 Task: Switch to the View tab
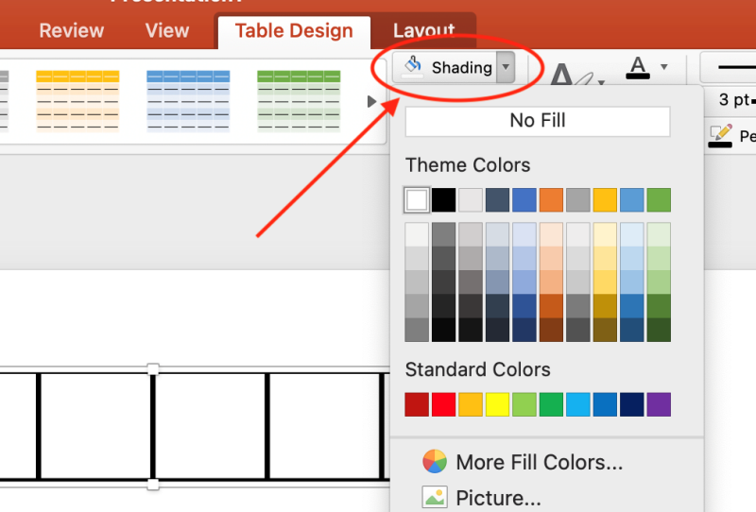pos(167,31)
